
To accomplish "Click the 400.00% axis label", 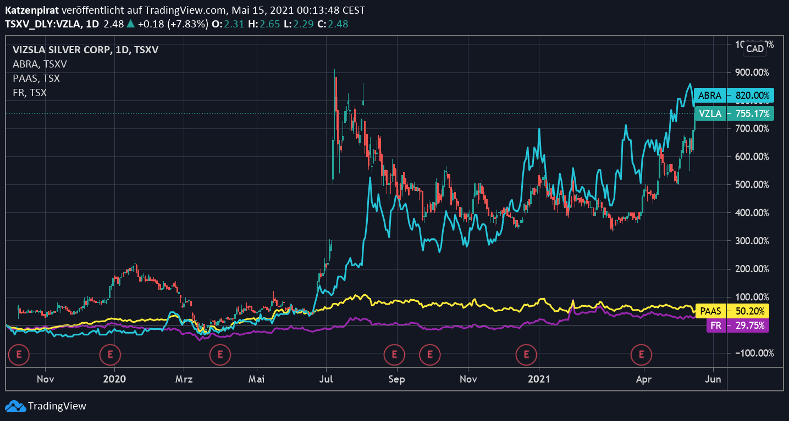I will pyautogui.click(x=753, y=212).
